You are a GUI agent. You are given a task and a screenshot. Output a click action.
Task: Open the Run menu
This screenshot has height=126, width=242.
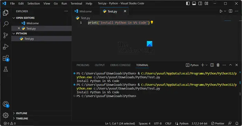tap(64, 3)
